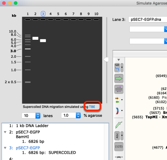
Task: Select lane 3 header on the gel
Action: [x=43, y=14]
